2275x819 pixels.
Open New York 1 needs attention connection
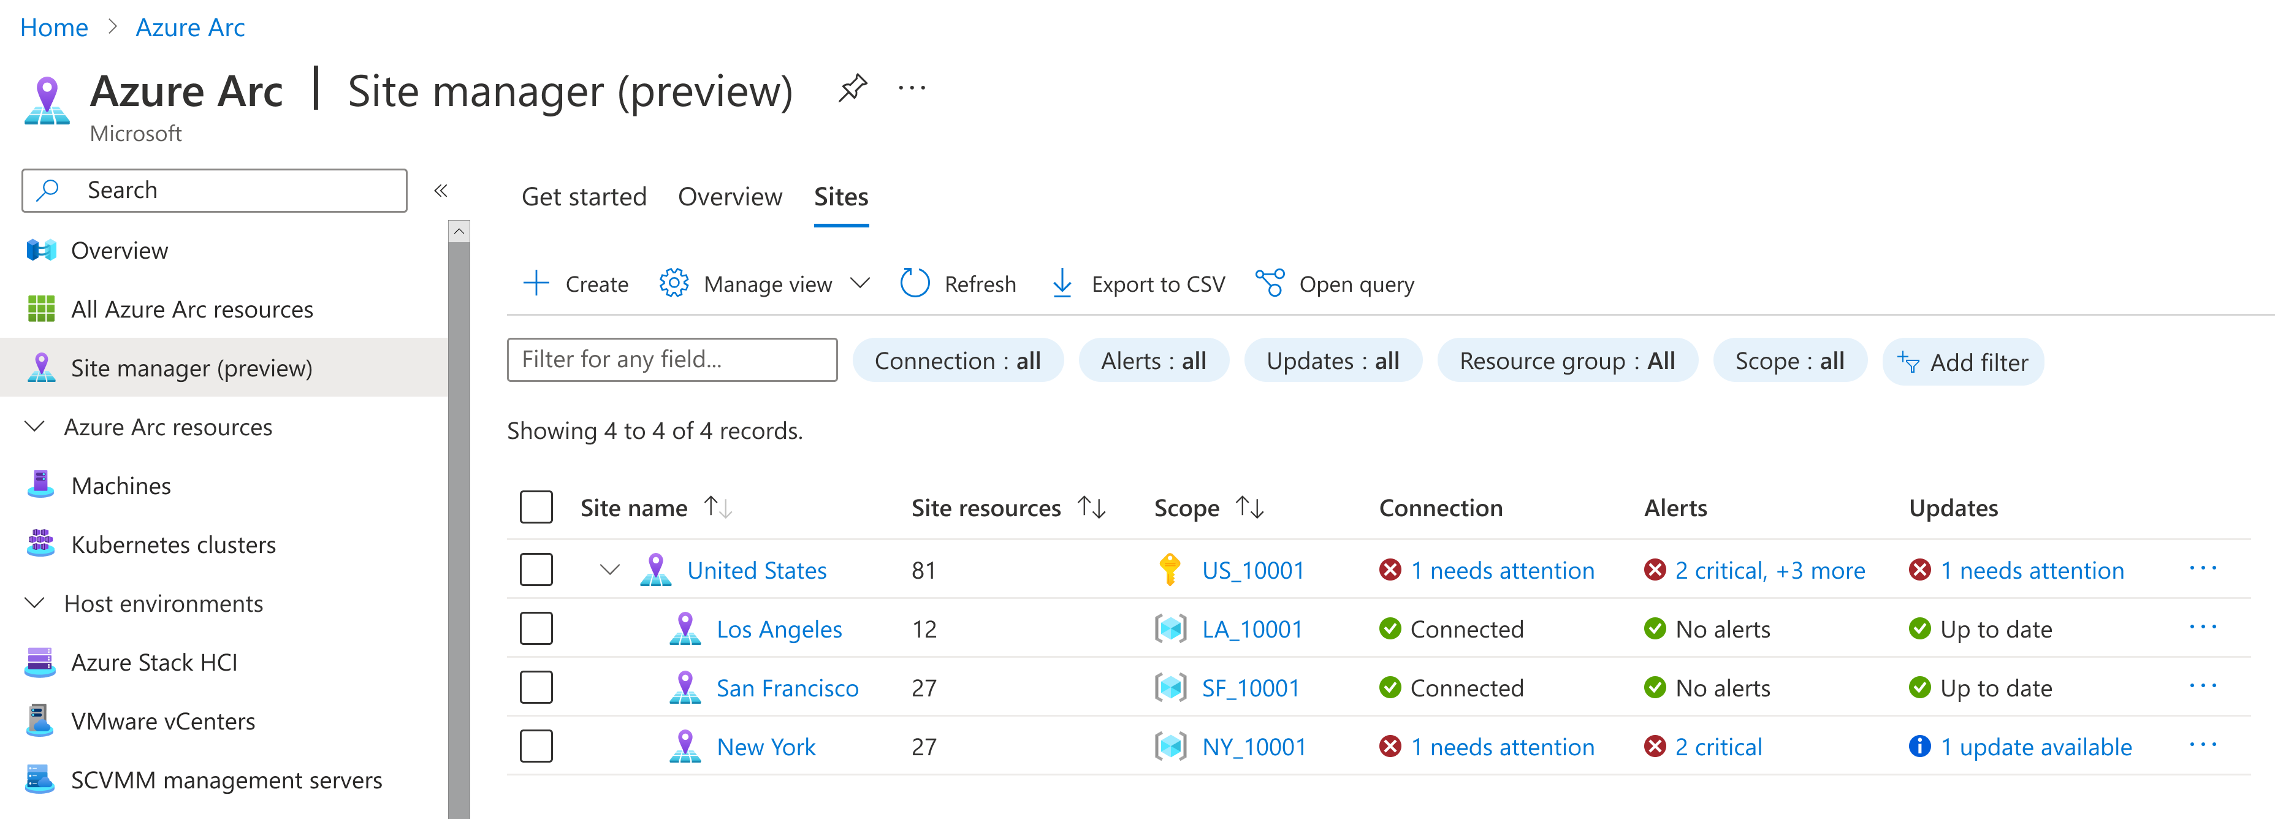click(1502, 747)
